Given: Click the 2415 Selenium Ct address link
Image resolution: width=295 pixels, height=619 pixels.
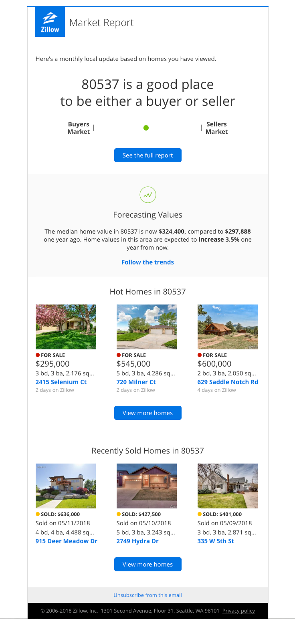Looking at the screenshot, I should pyautogui.click(x=61, y=382).
